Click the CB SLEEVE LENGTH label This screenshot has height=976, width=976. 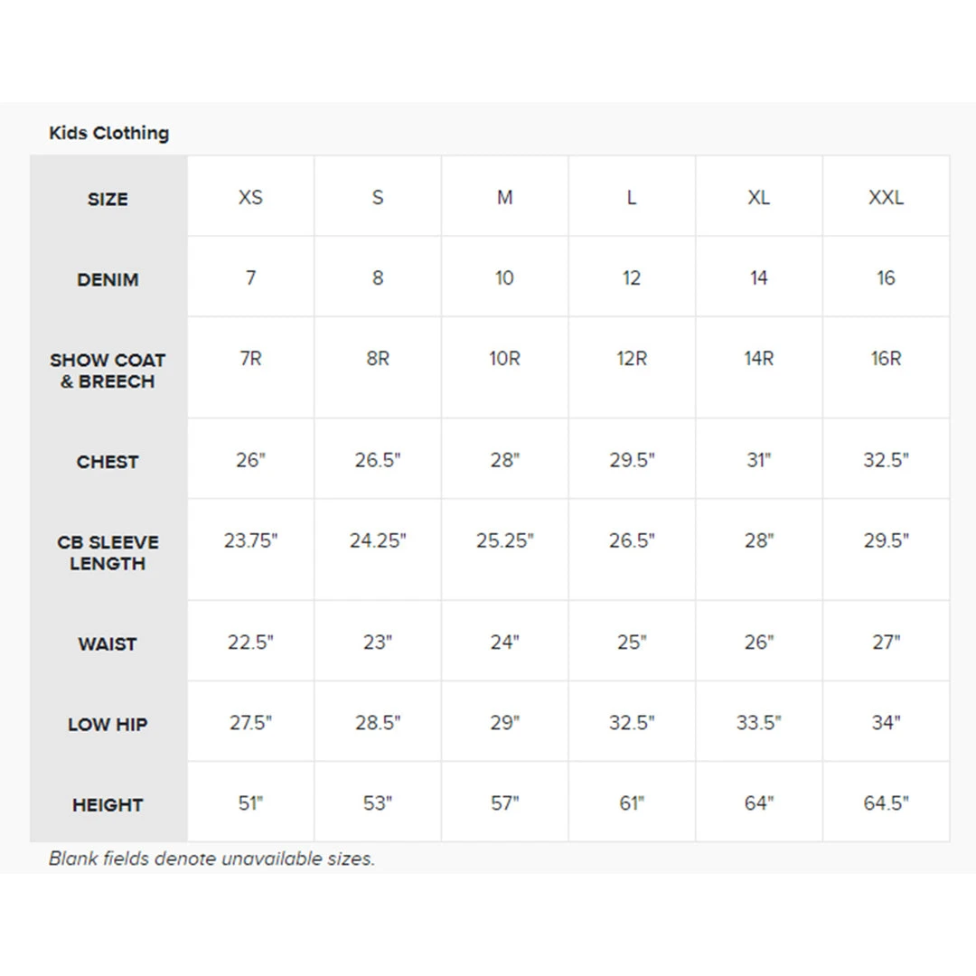coord(108,553)
